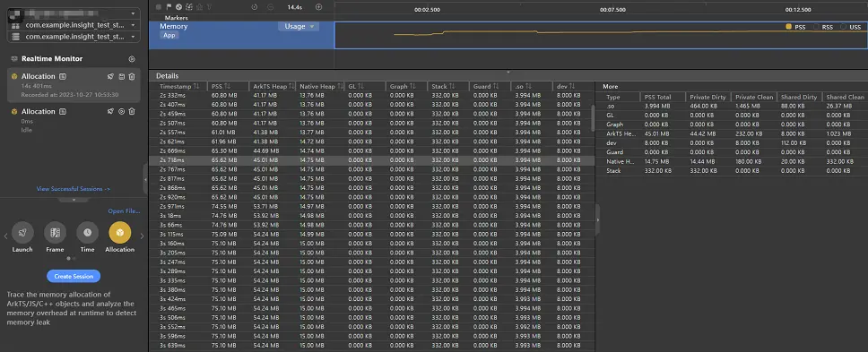868x352 pixels.
Task: Click the 00:07.500 timeline ruler mark
Action: coord(612,10)
